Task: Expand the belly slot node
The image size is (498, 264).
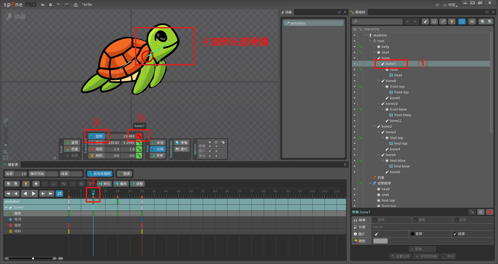Action: [x=374, y=47]
